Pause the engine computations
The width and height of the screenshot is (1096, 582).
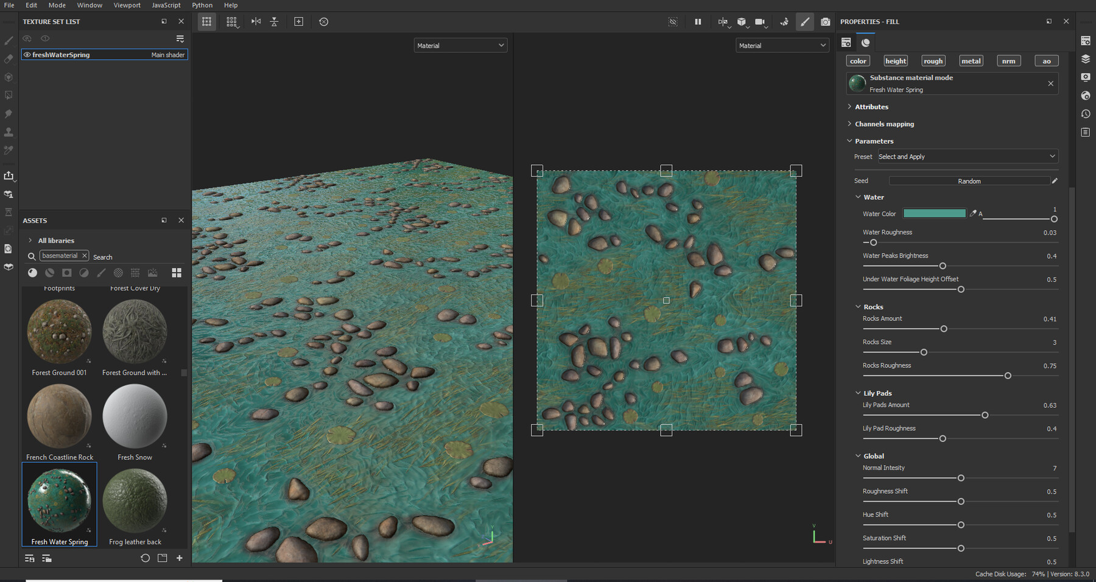[x=698, y=22]
